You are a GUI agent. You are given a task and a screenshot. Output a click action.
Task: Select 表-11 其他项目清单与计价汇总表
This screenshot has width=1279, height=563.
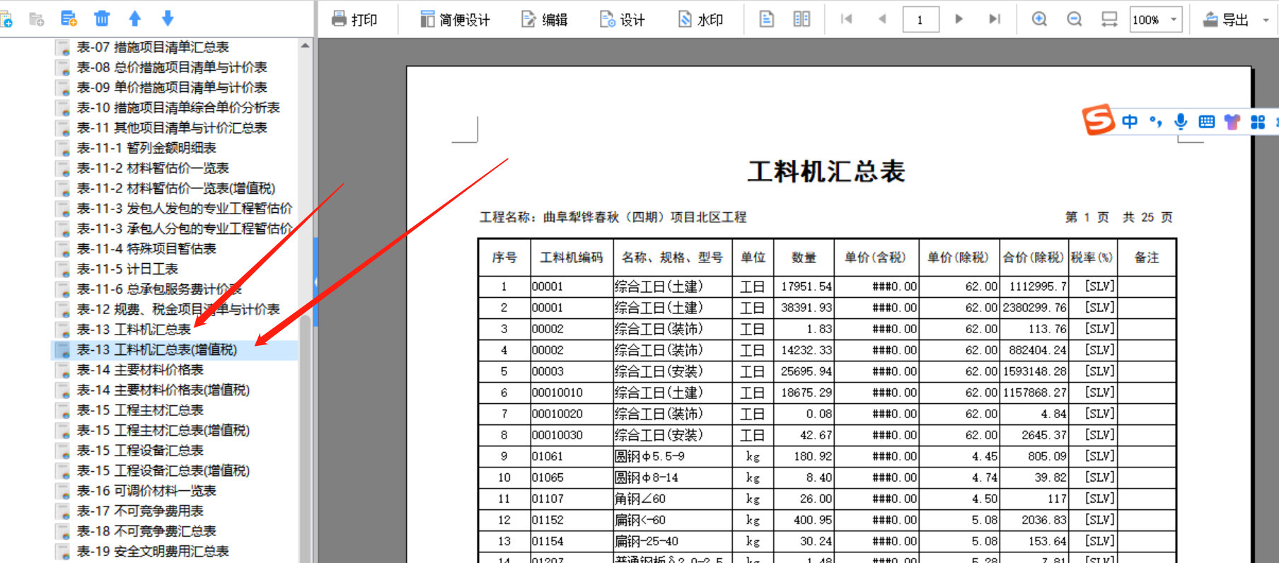(172, 127)
